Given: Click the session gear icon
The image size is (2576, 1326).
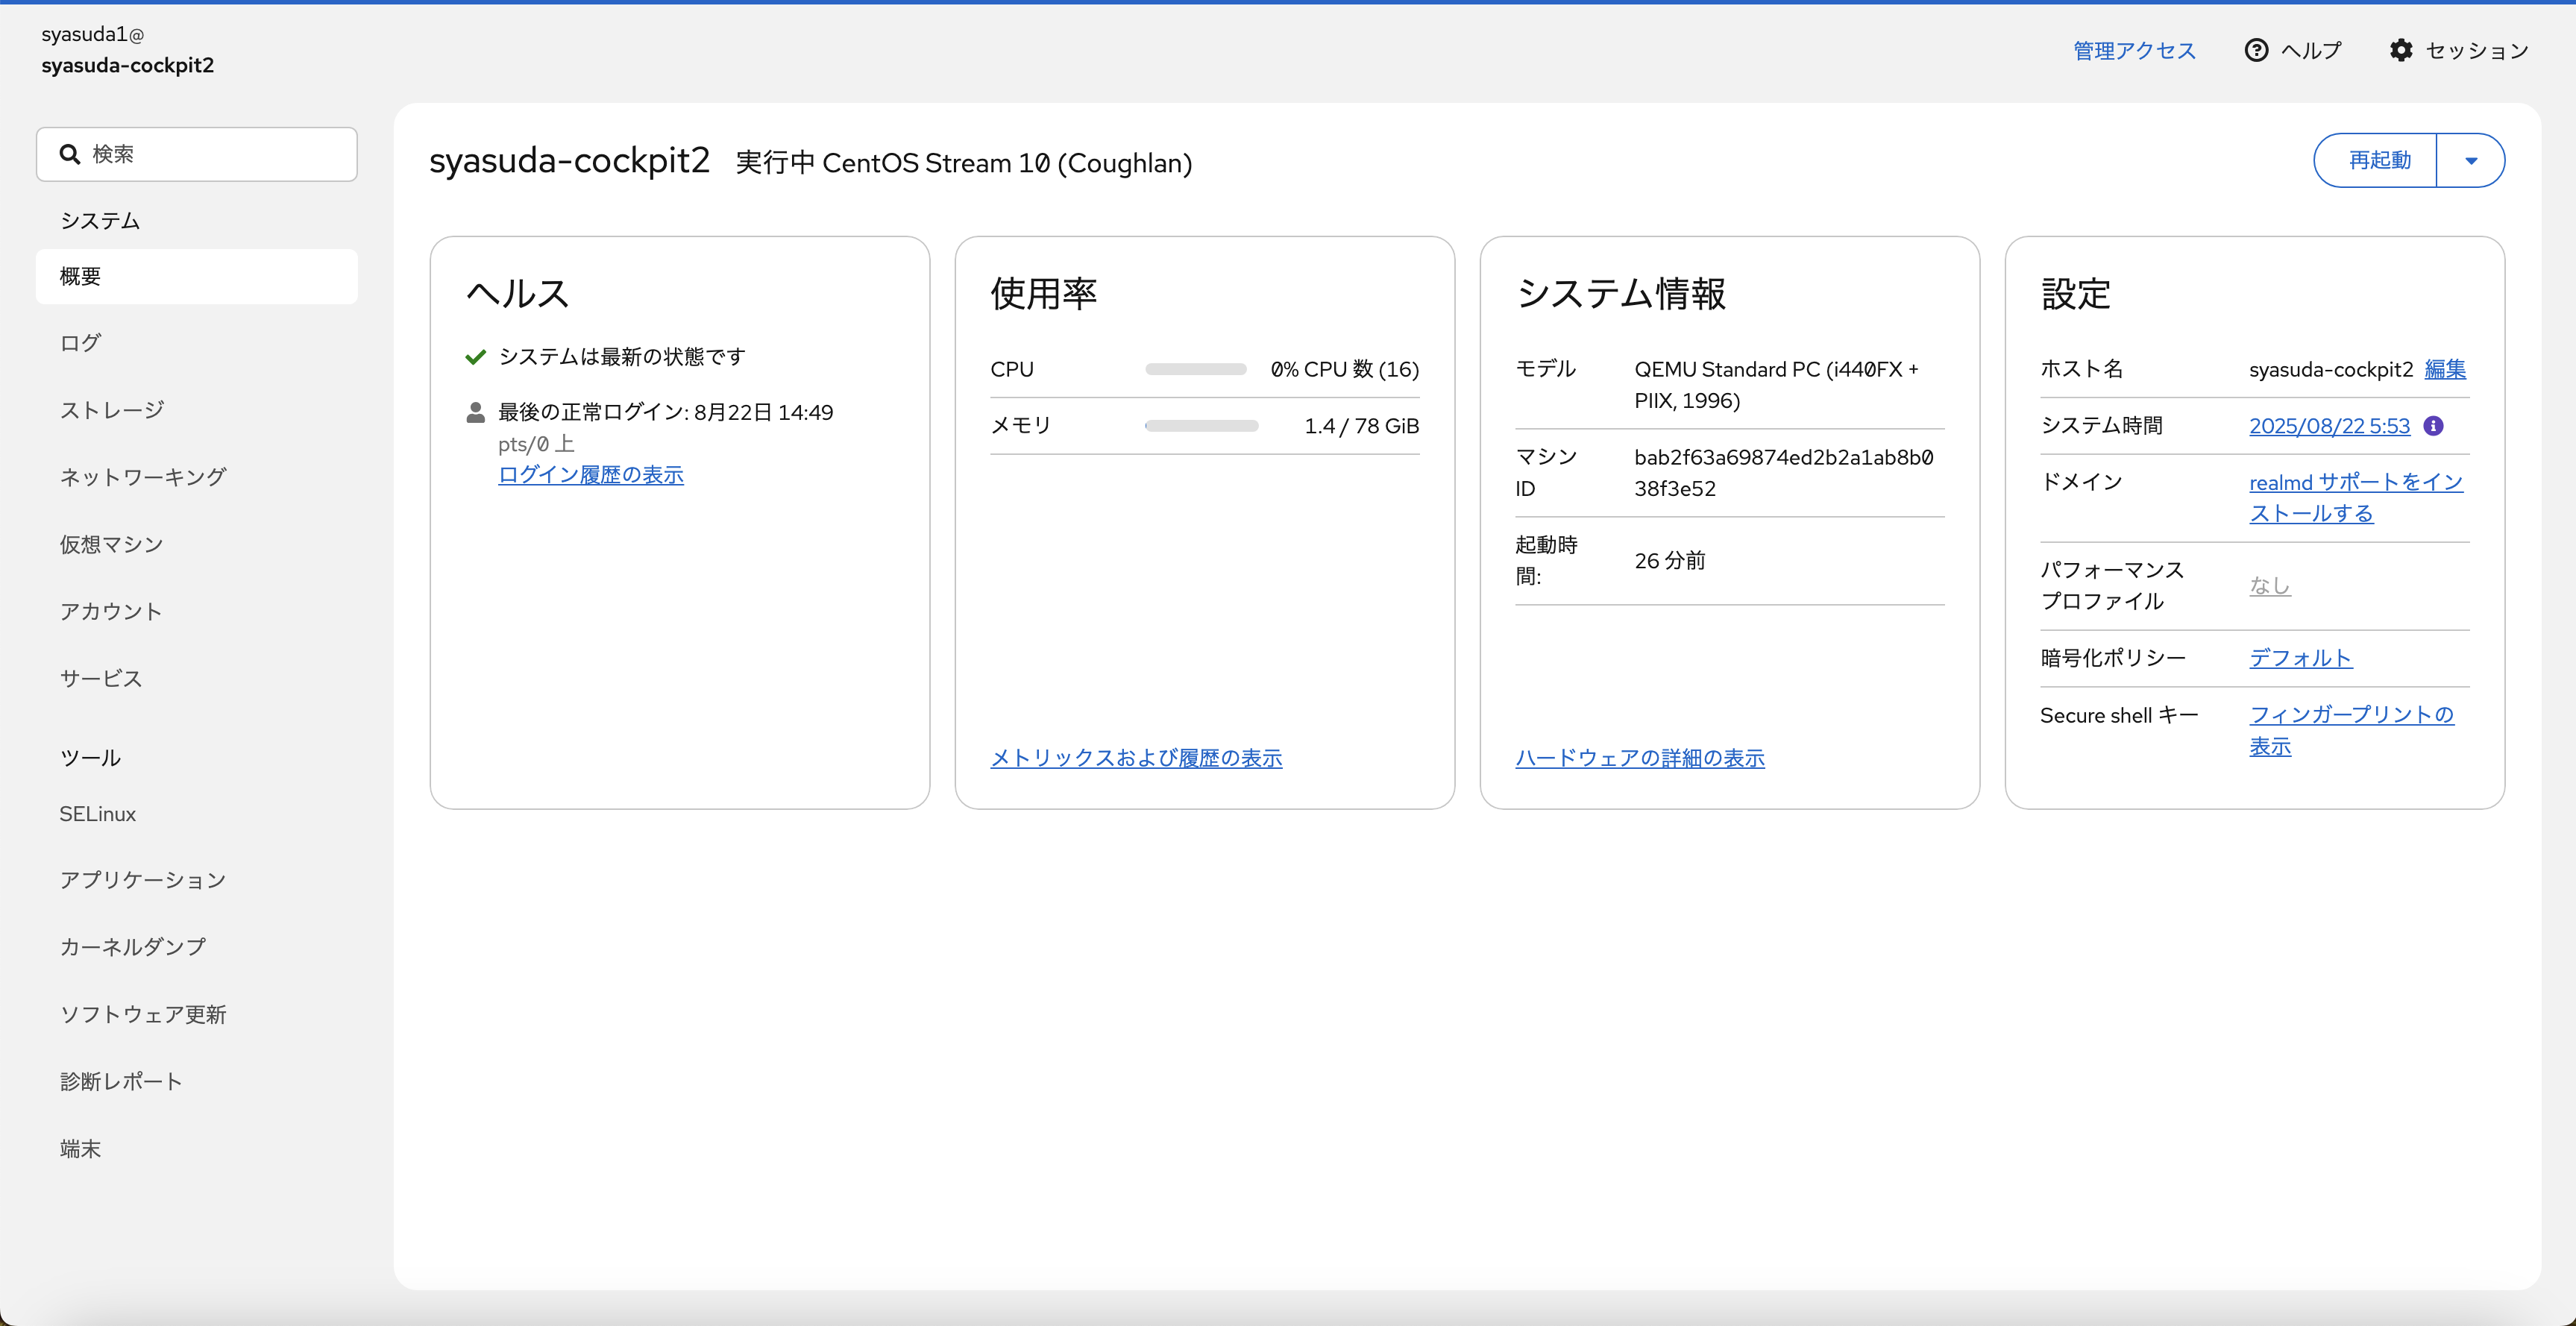Looking at the screenshot, I should click(x=2401, y=50).
